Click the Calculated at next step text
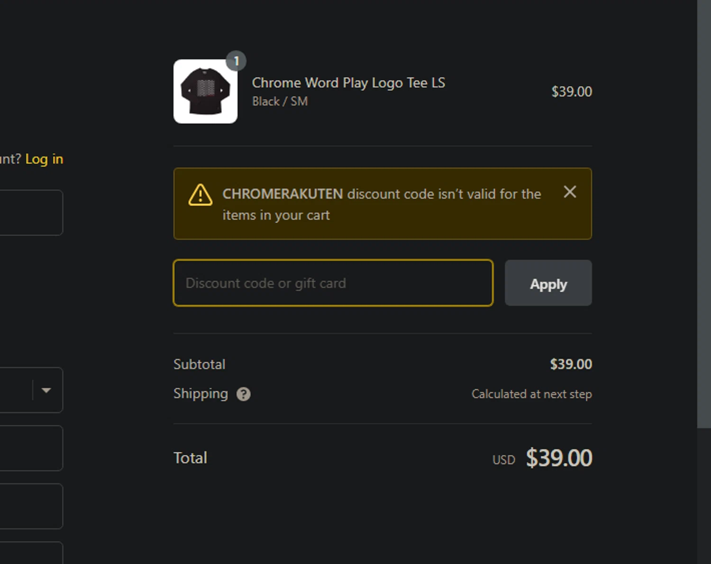711x564 pixels. [x=531, y=394]
